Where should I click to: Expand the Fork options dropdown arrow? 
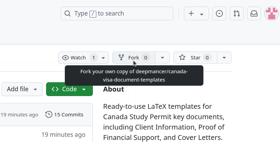point(163,58)
